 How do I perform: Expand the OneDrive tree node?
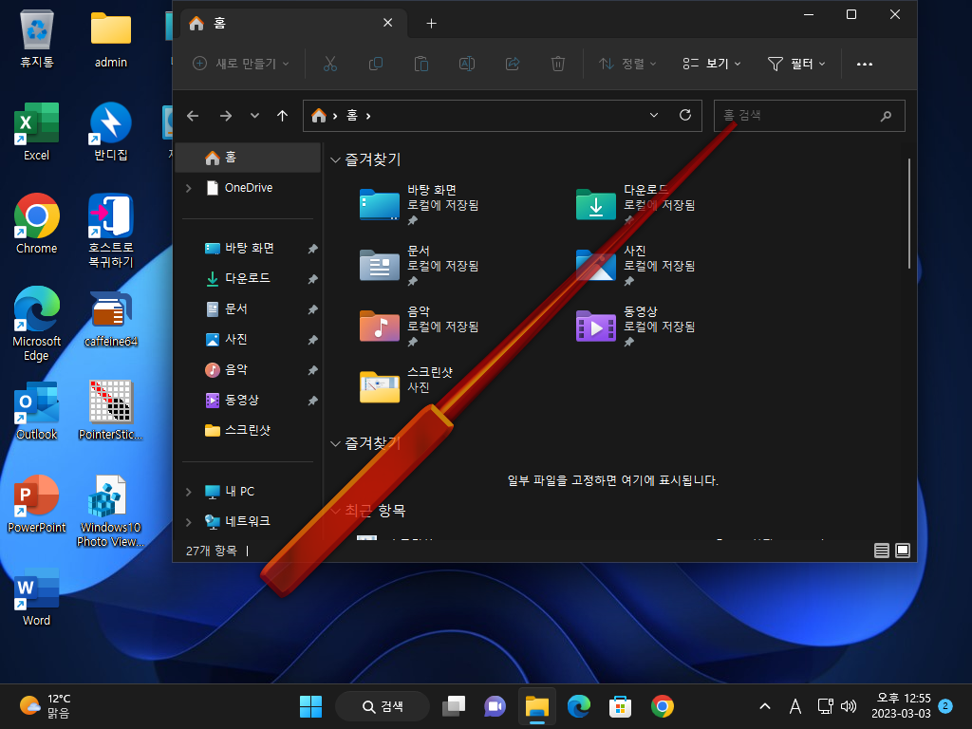[189, 188]
